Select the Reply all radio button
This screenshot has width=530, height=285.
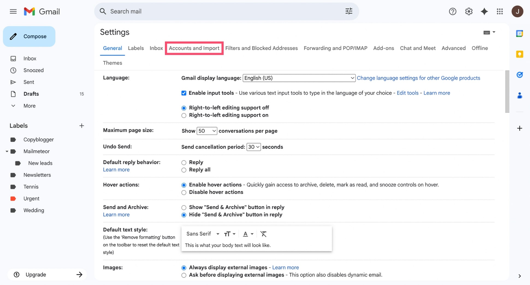(x=183, y=170)
